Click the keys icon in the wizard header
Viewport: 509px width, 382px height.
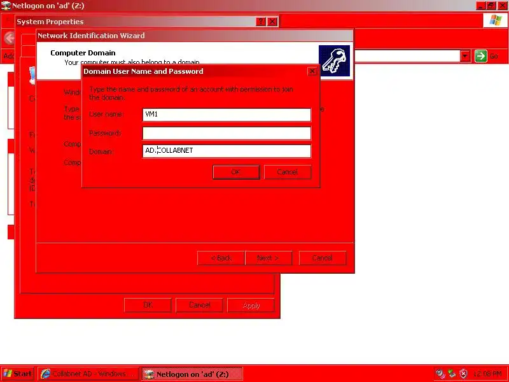(335, 60)
